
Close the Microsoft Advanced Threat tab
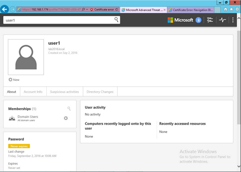click(165, 10)
